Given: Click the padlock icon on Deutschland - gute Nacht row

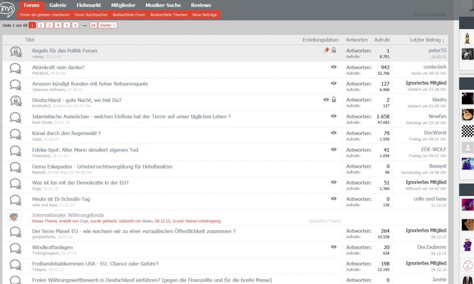Looking at the screenshot, I should (x=334, y=99).
